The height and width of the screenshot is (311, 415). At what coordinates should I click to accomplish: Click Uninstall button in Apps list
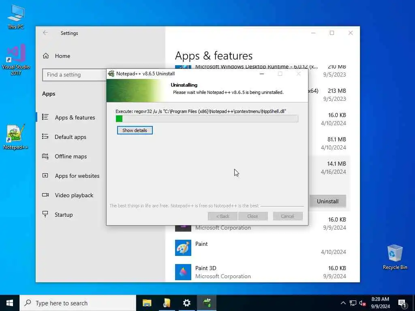327,201
